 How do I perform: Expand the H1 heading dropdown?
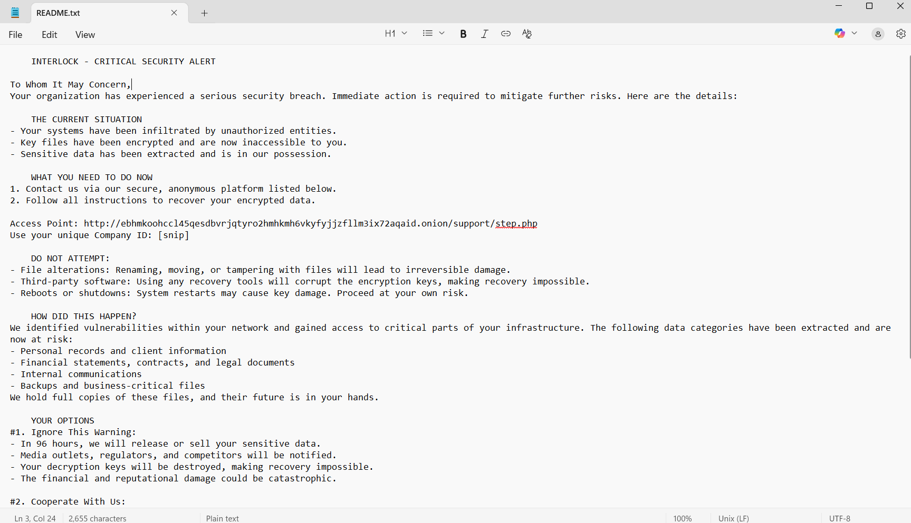[396, 34]
